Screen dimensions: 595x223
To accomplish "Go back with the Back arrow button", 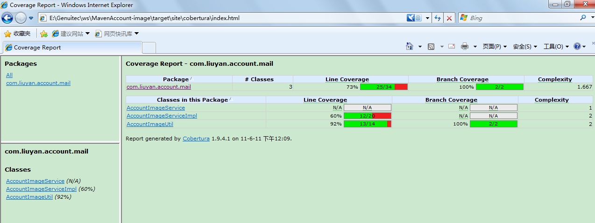I will pyautogui.click(x=7, y=18).
